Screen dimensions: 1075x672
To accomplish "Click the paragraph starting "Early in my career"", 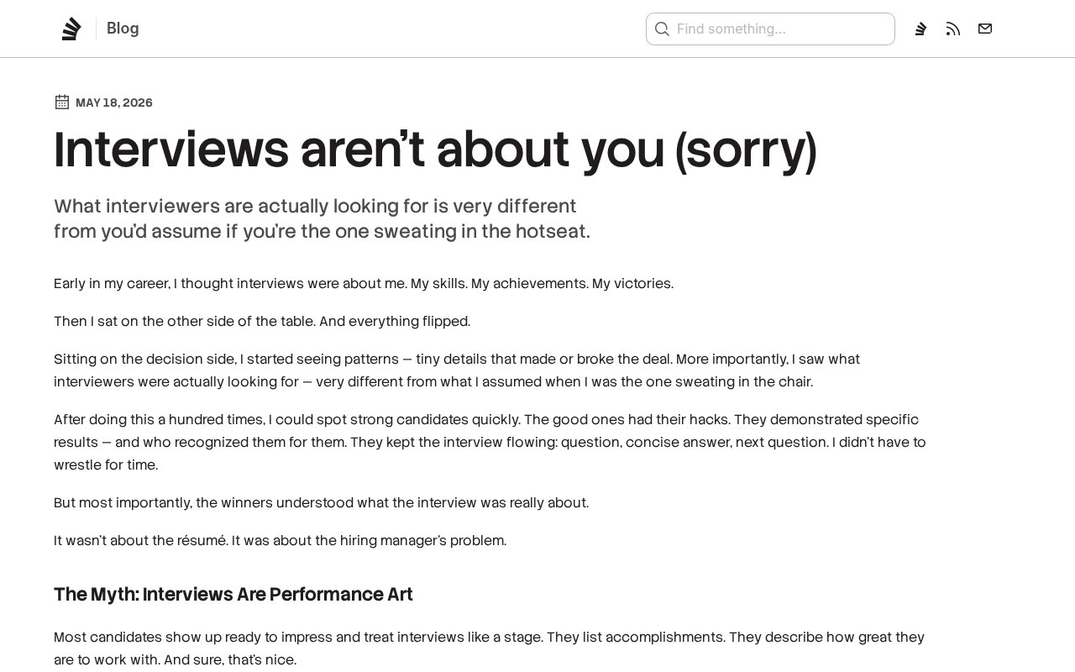I will (364, 284).
